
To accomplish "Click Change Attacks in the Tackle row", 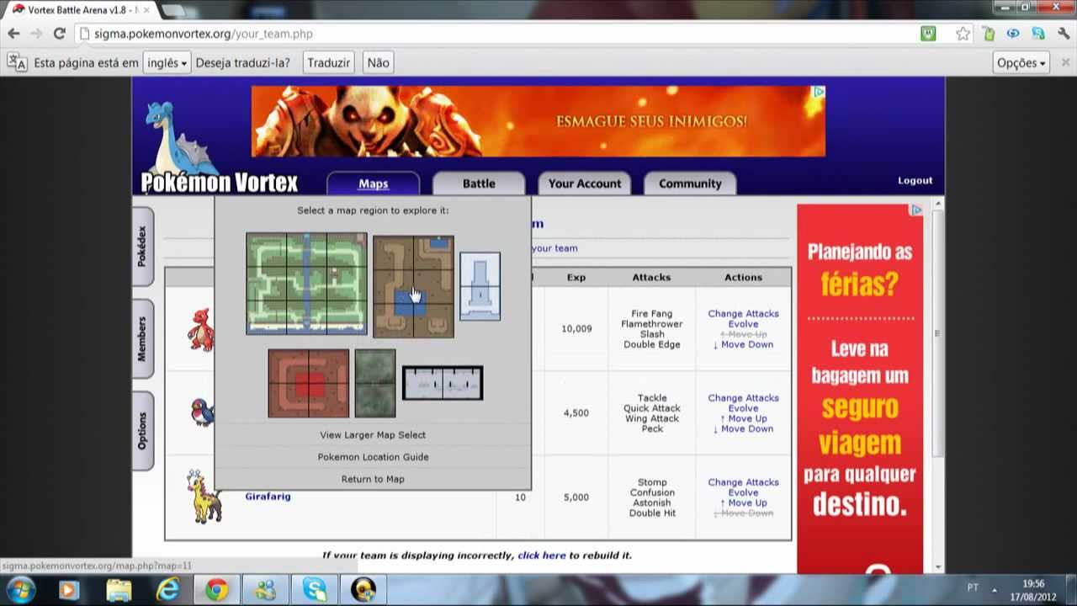I will point(743,398).
